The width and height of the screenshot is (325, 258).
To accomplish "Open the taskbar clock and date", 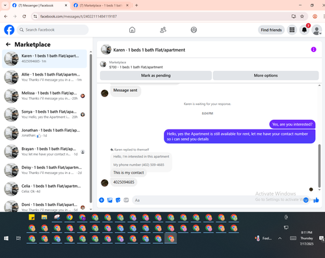I will (x=307, y=238).
